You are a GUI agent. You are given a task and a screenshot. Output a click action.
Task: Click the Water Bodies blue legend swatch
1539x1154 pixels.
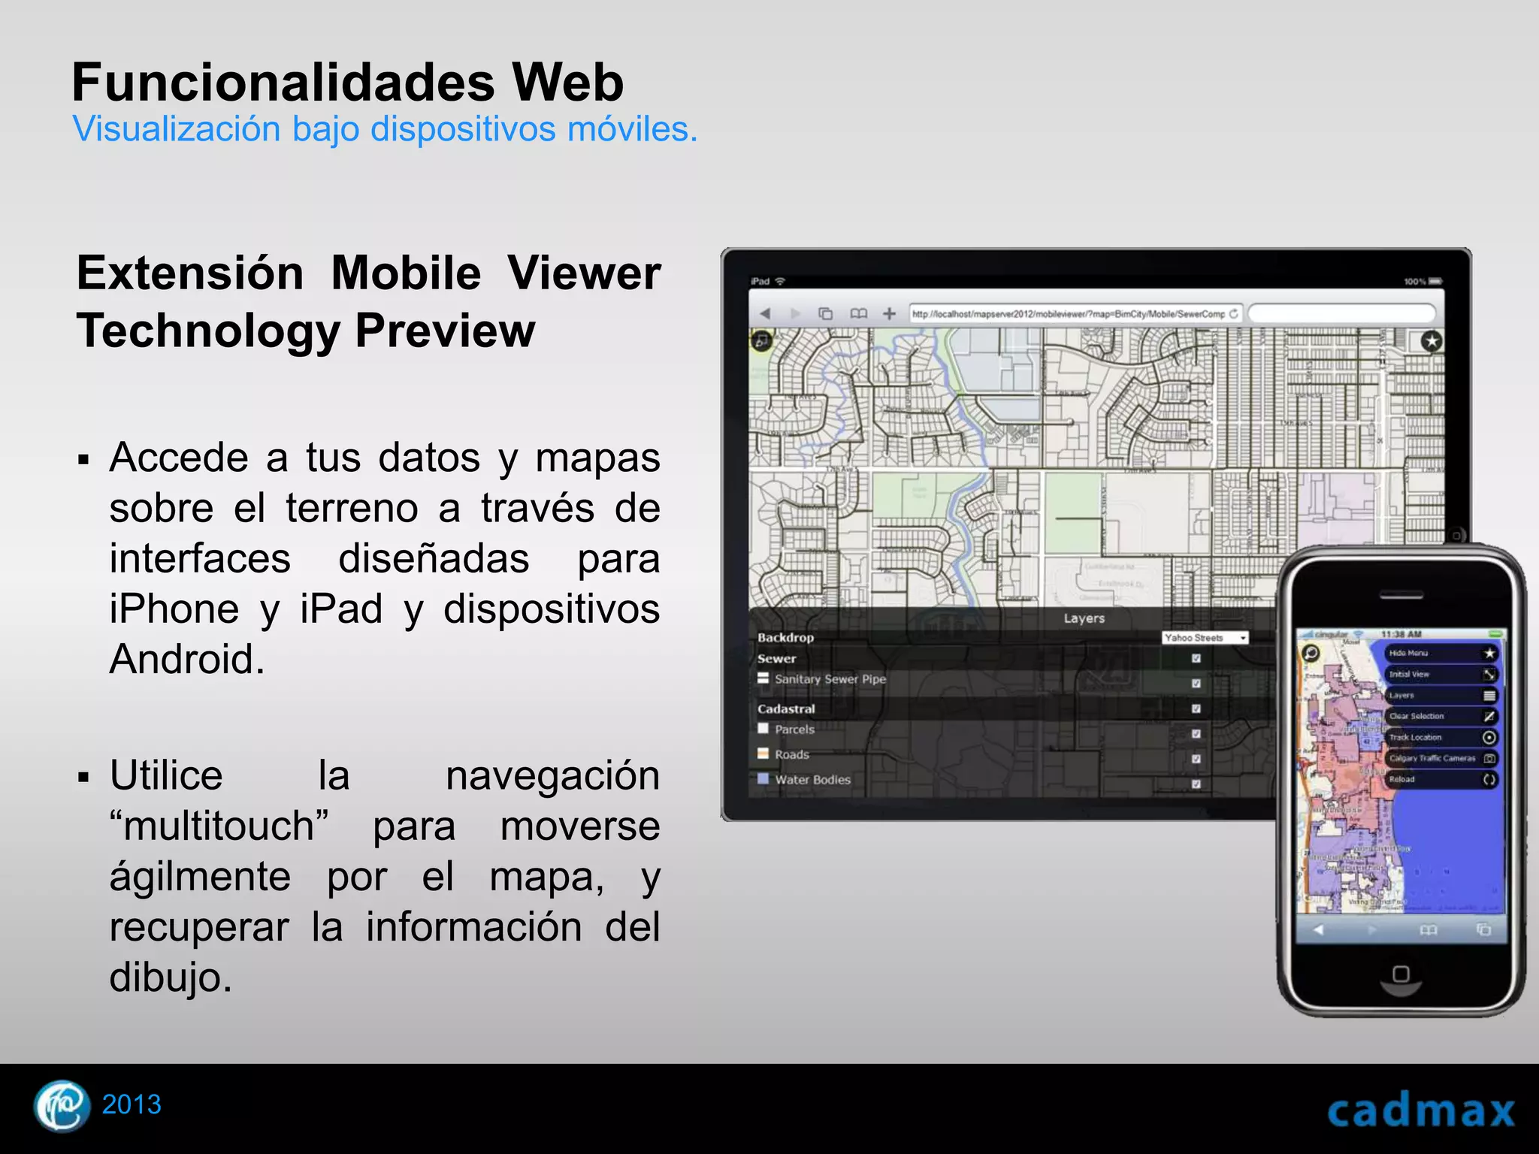coord(763,778)
